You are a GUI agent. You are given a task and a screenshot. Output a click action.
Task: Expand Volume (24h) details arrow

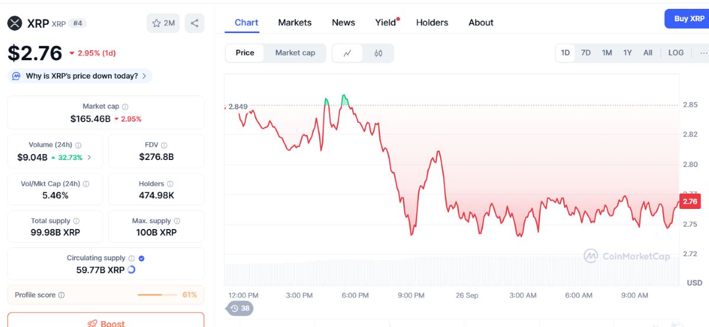pyautogui.click(x=89, y=157)
